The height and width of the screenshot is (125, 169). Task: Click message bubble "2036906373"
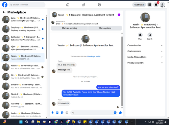(x=64, y=103)
